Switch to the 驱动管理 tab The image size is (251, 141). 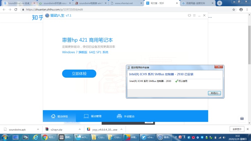(92, 116)
